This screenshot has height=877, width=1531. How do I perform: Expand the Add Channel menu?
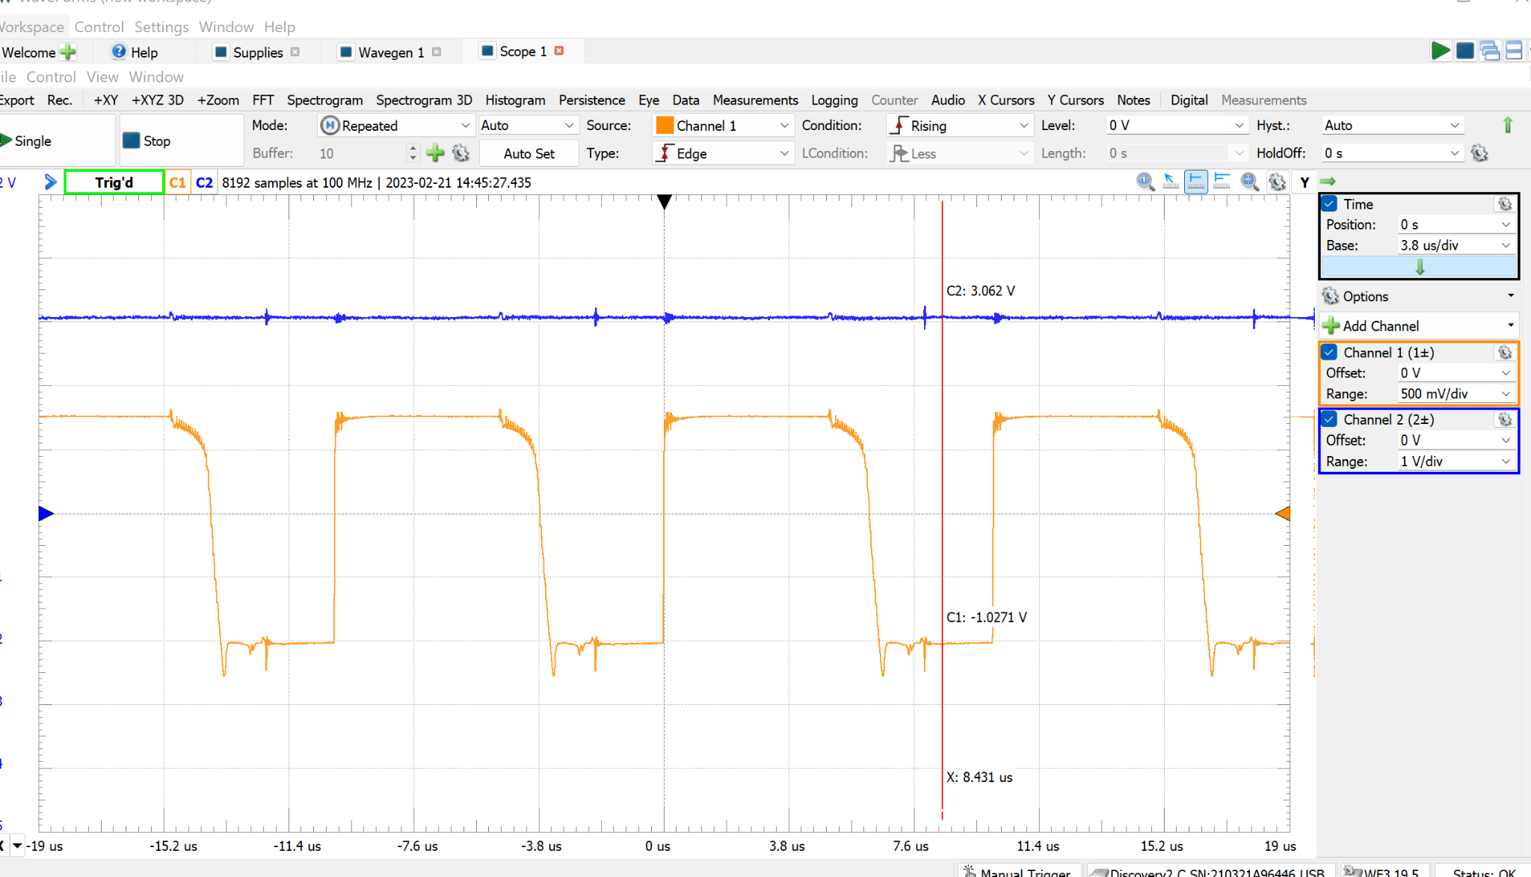1418,325
